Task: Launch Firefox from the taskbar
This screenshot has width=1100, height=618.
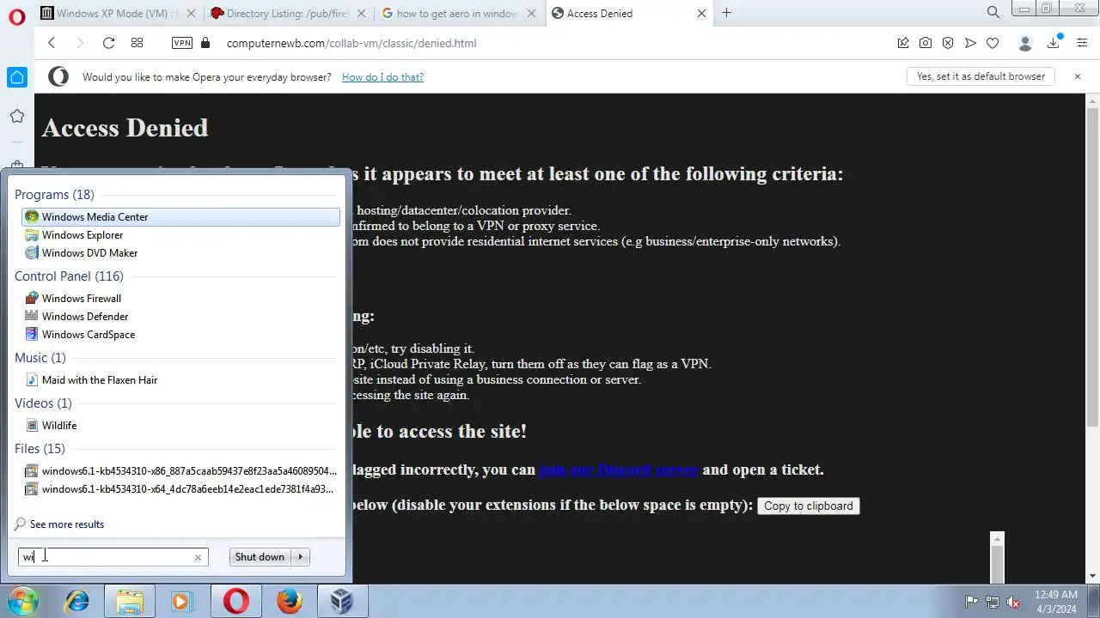Action: click(290, 602)
